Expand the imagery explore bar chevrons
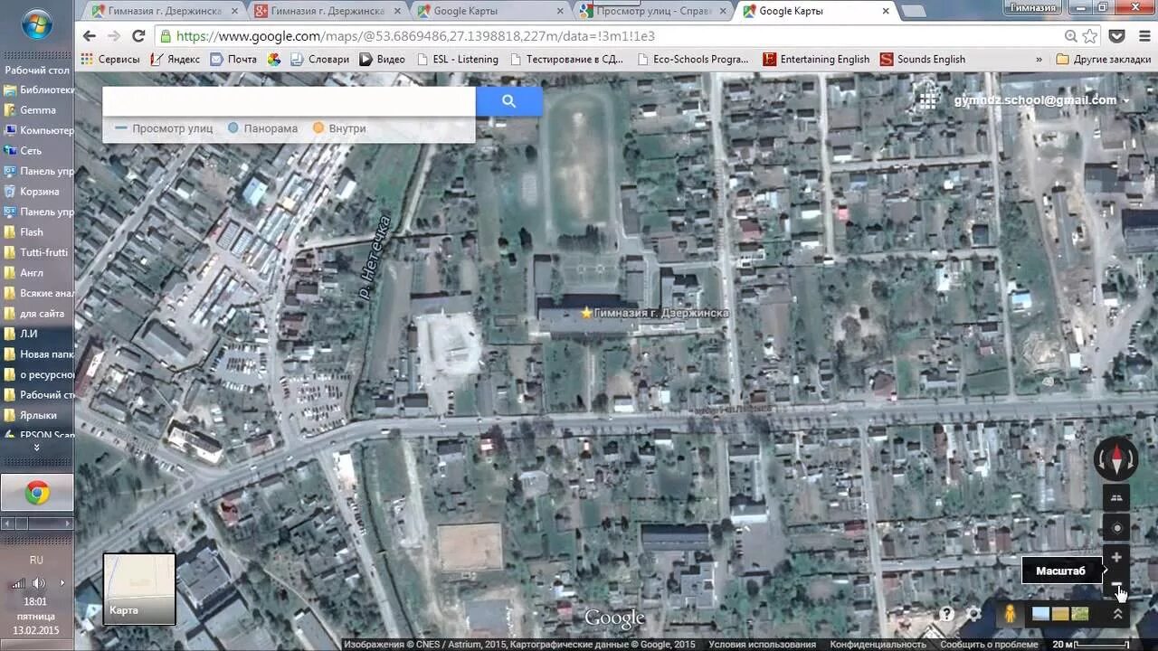Screen dimensions: 1158x651 [x=1117, y=614]
